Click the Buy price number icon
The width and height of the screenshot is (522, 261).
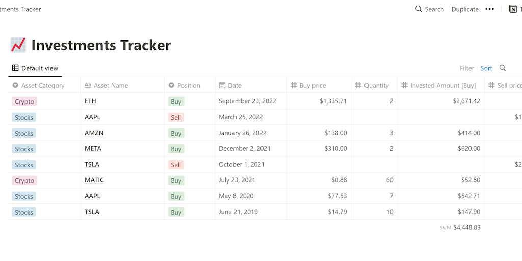coord(294,86)
